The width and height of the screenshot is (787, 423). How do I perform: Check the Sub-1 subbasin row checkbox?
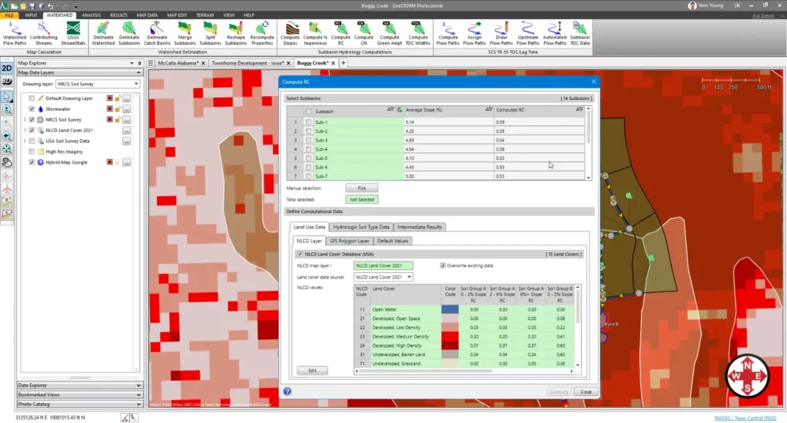pyautogui.click(x=308, y=122)
